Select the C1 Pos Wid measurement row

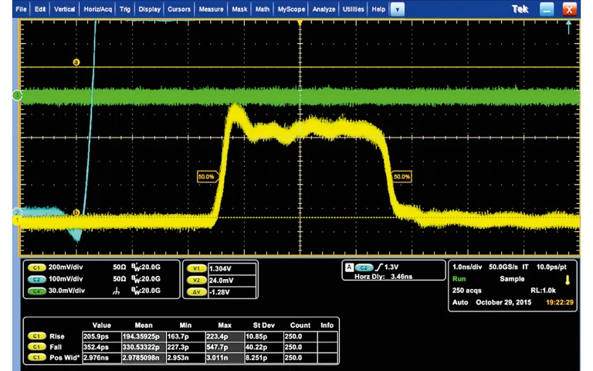(182, 358)
